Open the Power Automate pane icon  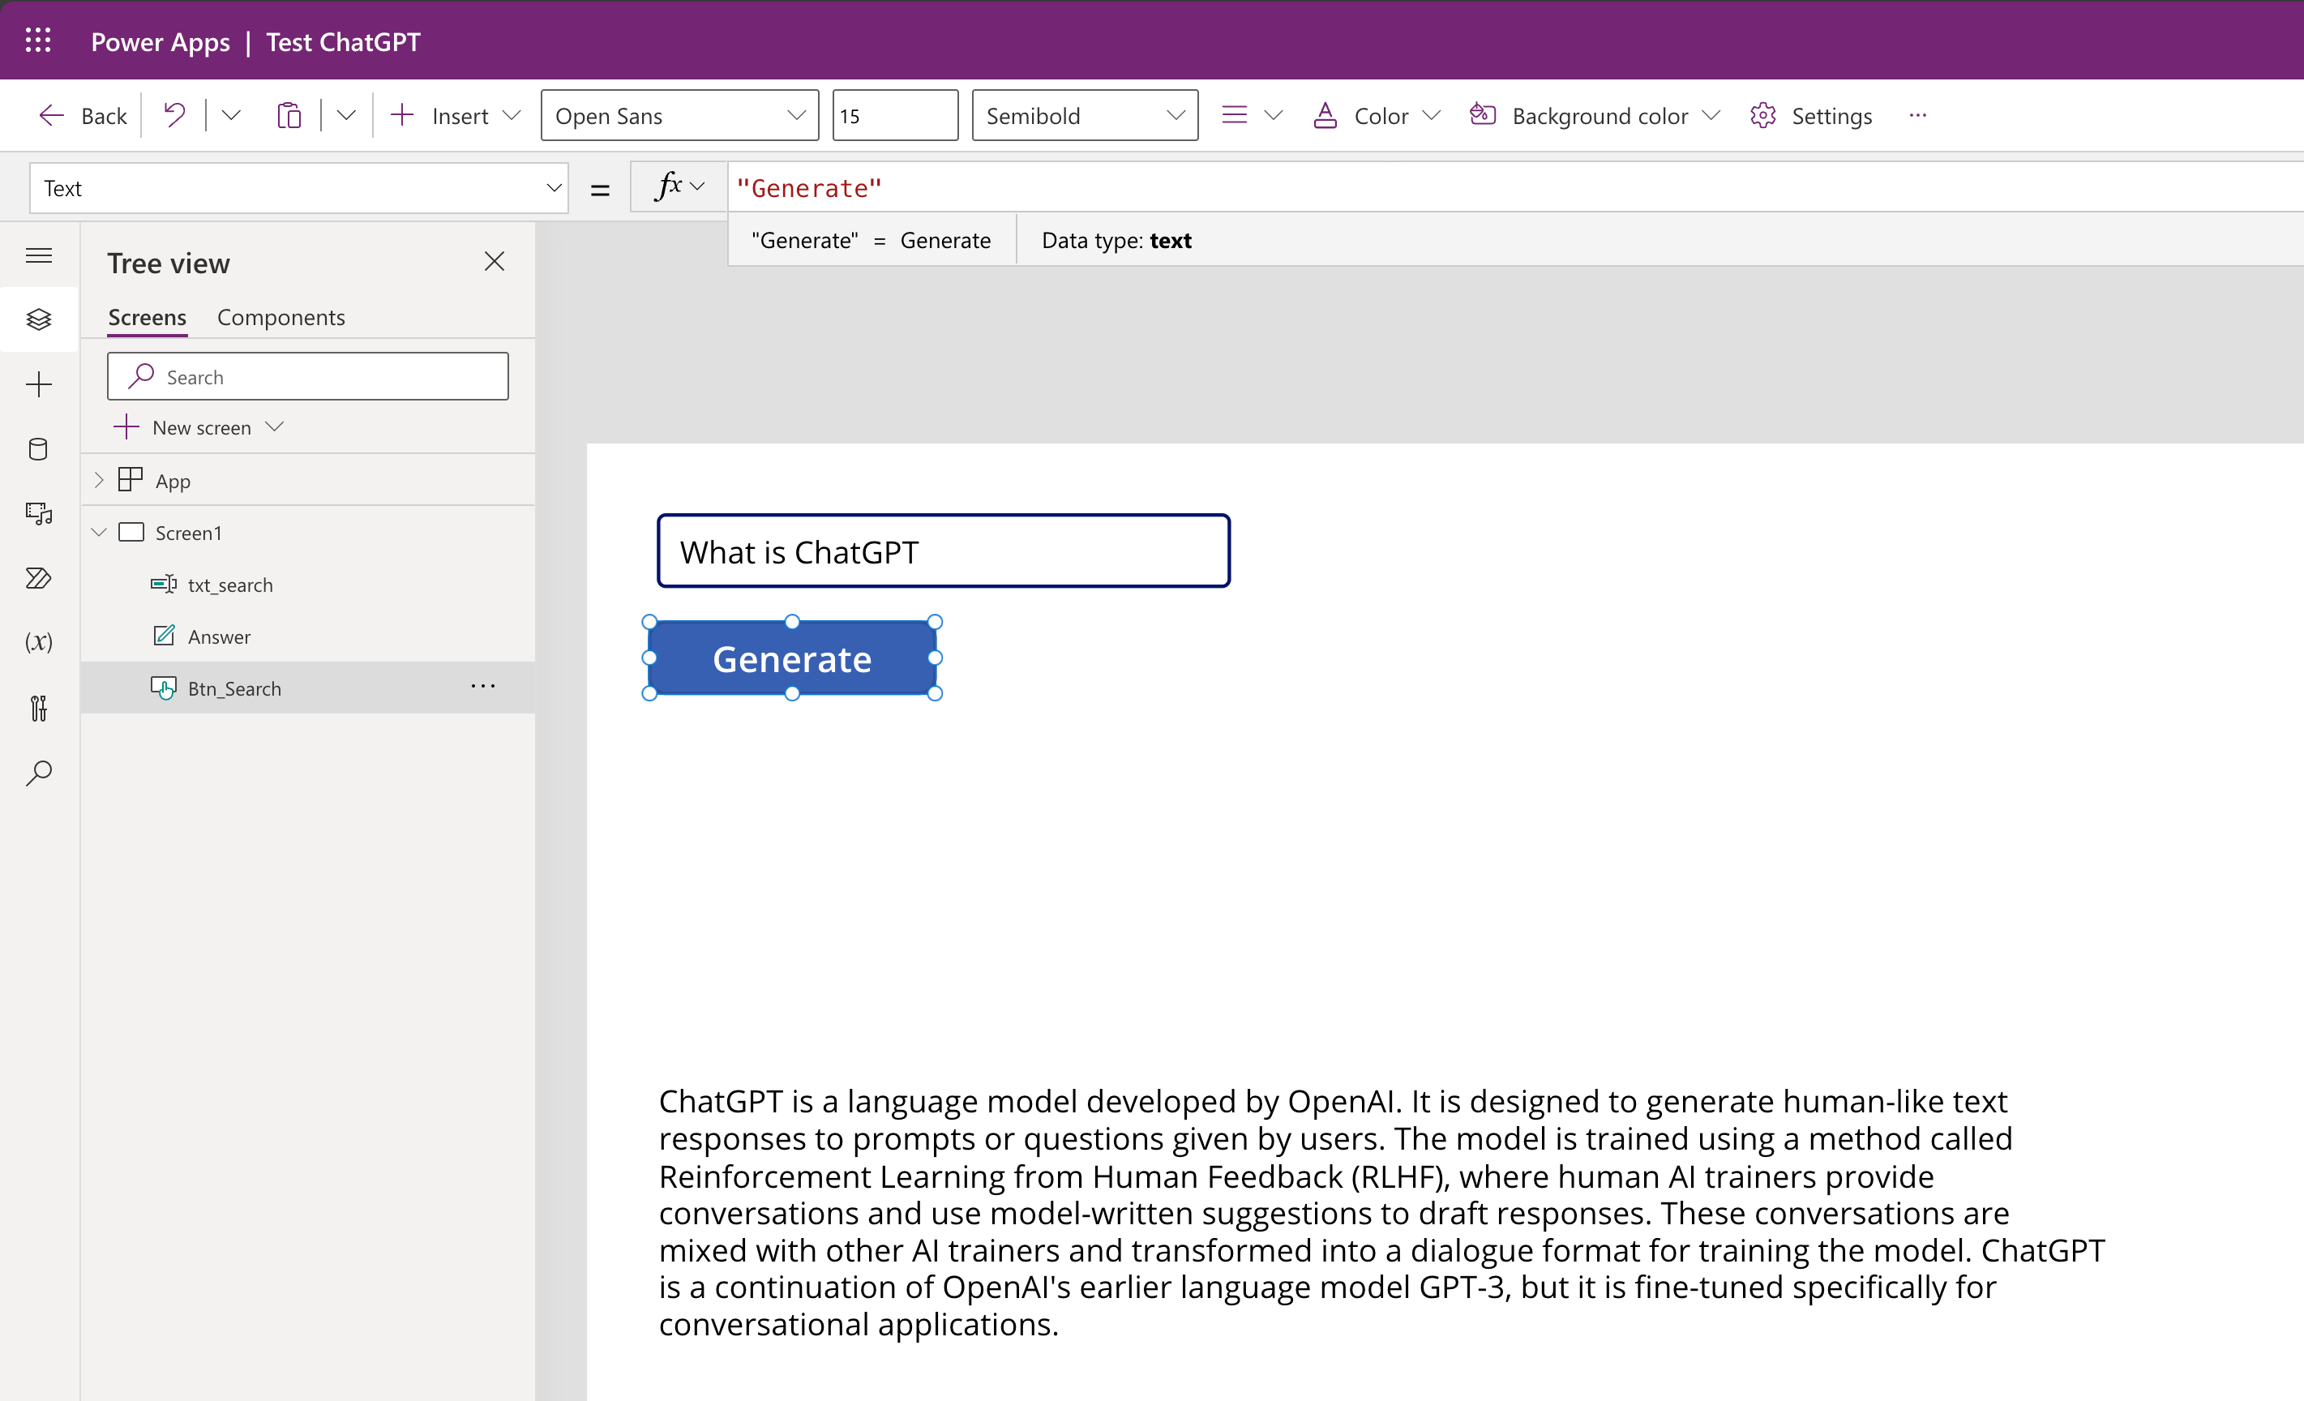click(38, 578)
